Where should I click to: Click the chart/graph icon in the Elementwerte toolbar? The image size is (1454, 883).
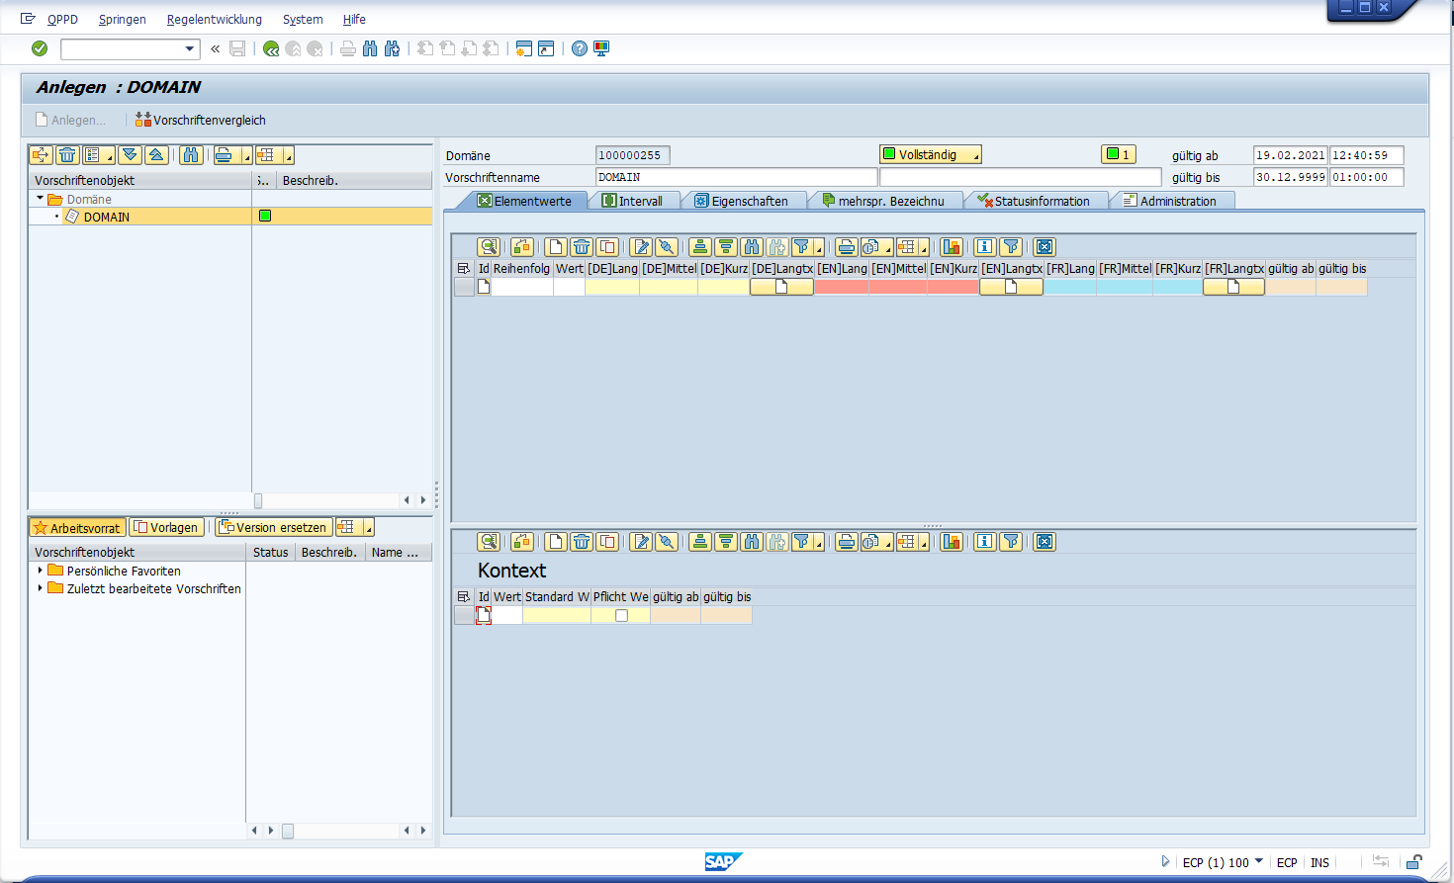point(950,247)
